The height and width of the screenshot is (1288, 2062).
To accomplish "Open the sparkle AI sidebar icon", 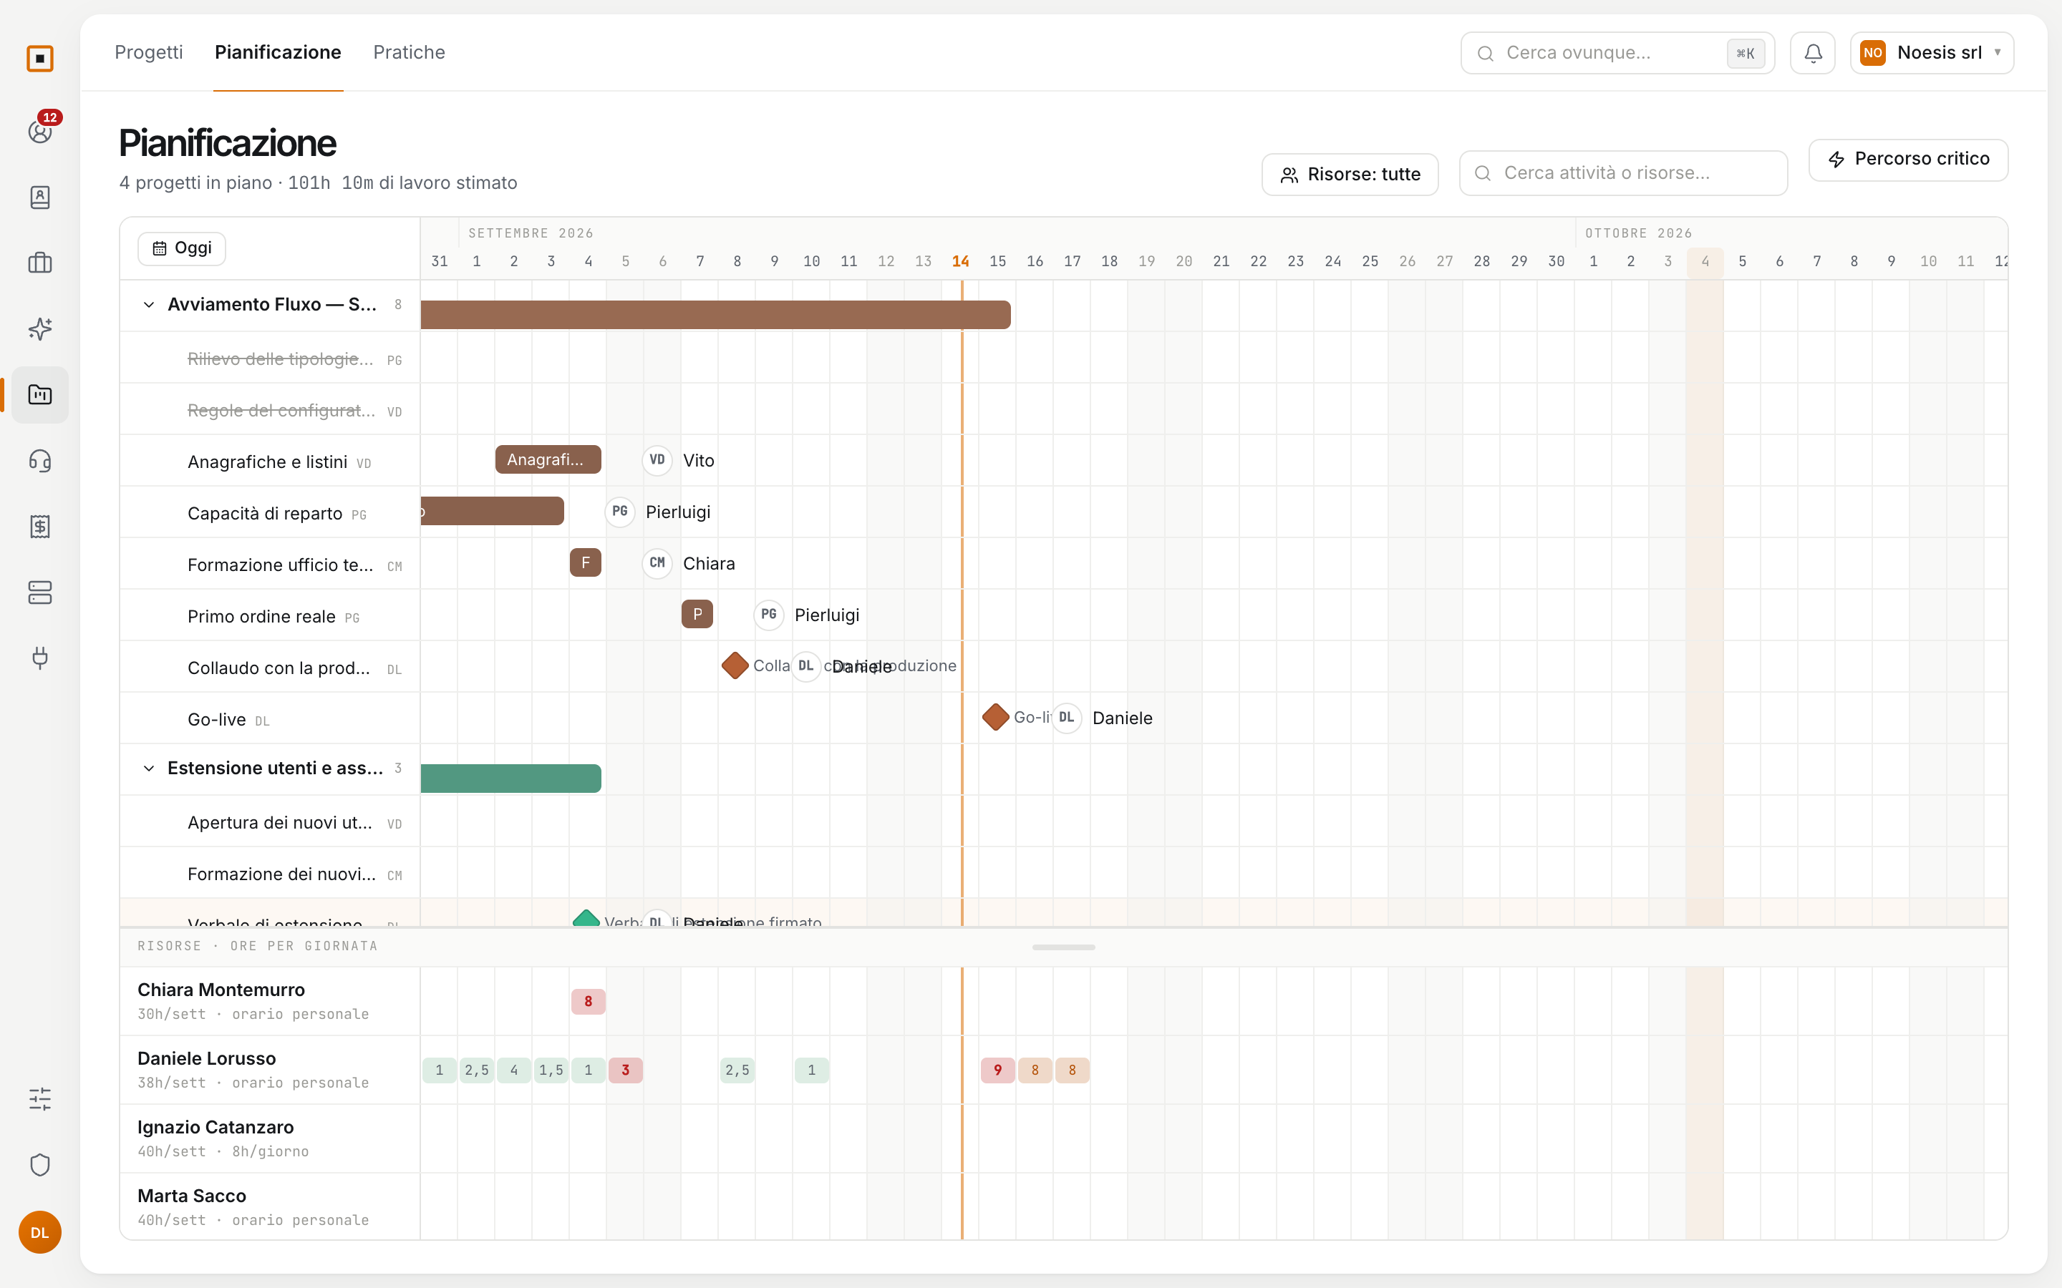I will [40, 329].
